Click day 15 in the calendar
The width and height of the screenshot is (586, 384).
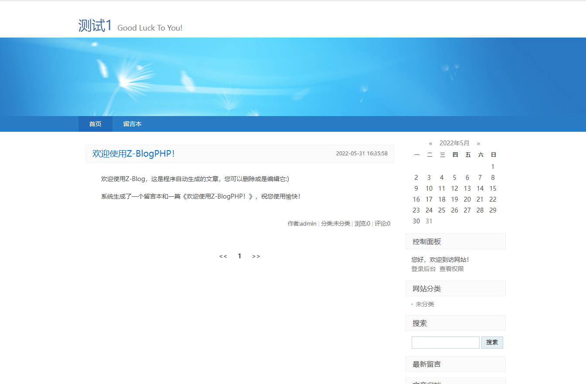pos(493,189)
